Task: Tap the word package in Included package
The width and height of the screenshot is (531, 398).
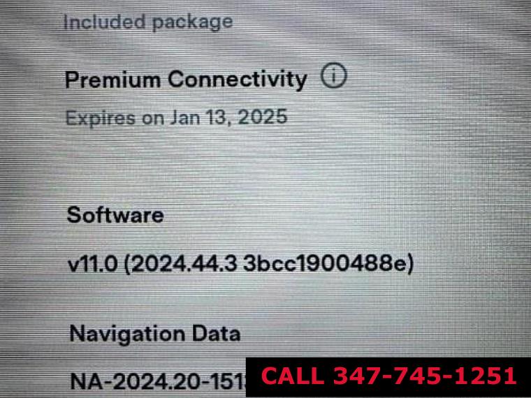Action: pos(192,22)
